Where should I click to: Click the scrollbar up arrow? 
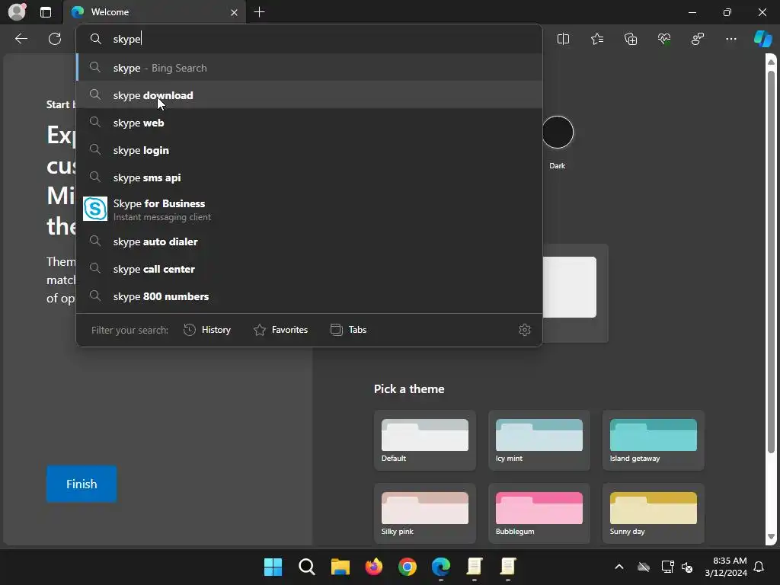[771, 62]
